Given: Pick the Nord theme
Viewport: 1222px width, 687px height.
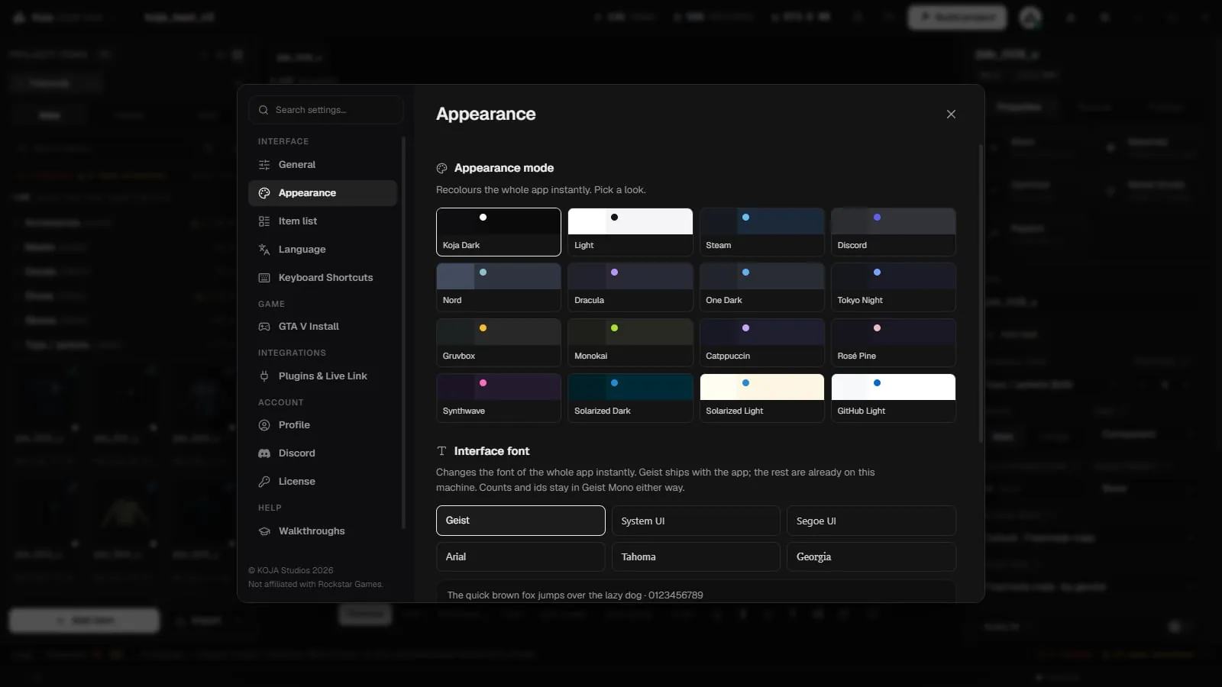Looking at the screenshot, I should pos(499,287).
